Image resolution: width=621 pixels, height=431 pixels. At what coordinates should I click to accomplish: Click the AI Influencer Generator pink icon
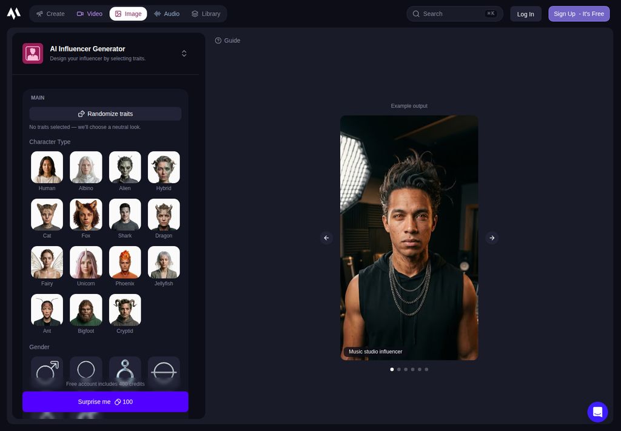[x=33, y=53]
